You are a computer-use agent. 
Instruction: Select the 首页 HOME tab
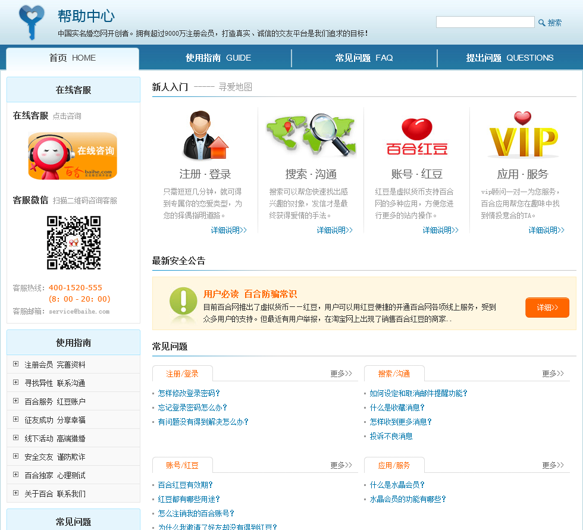(x=73, y=58)
